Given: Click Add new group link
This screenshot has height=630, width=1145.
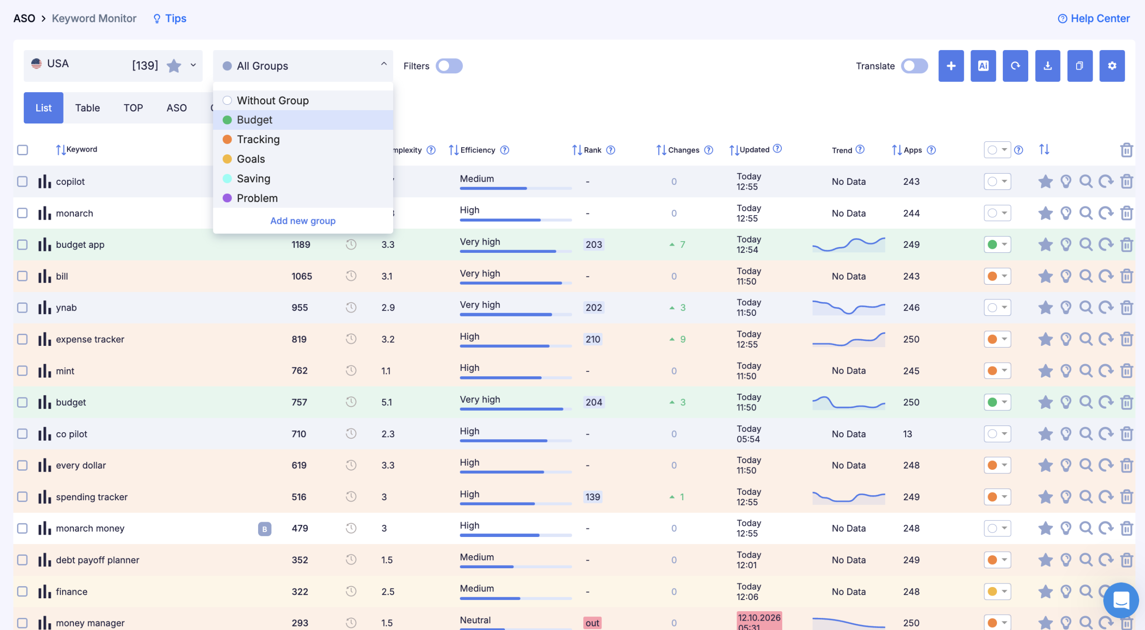Looking at the screenshot, I should pyautogui.click(x=303, y=221).
